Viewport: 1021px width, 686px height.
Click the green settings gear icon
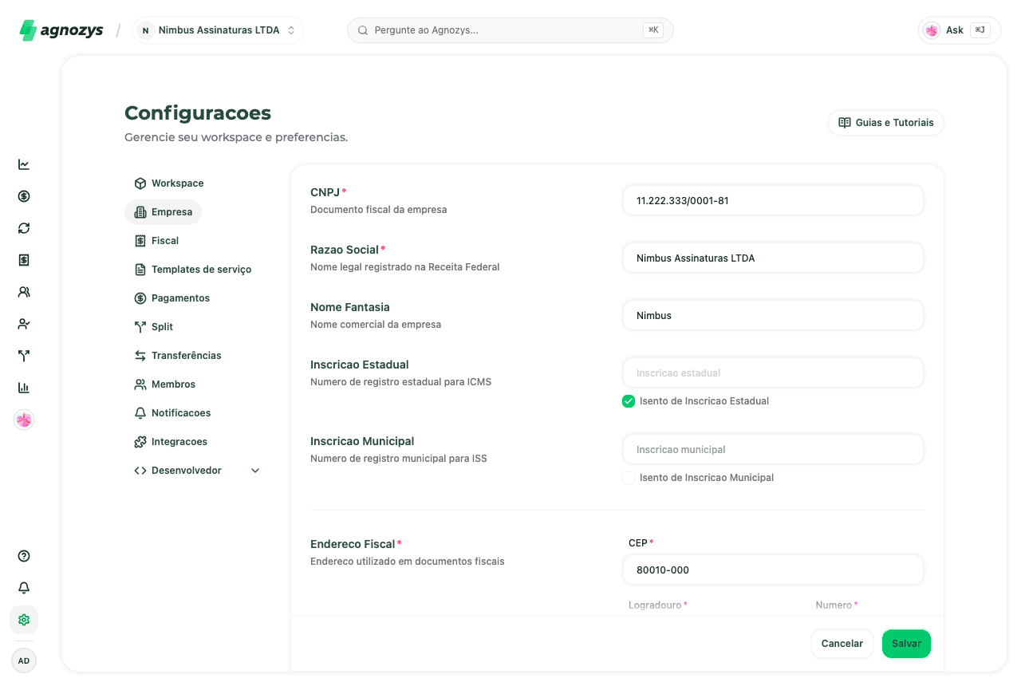(x=24, y=620)
